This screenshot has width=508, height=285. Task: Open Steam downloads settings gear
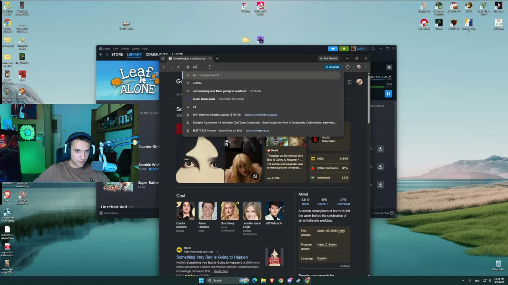tap(389, 67)
